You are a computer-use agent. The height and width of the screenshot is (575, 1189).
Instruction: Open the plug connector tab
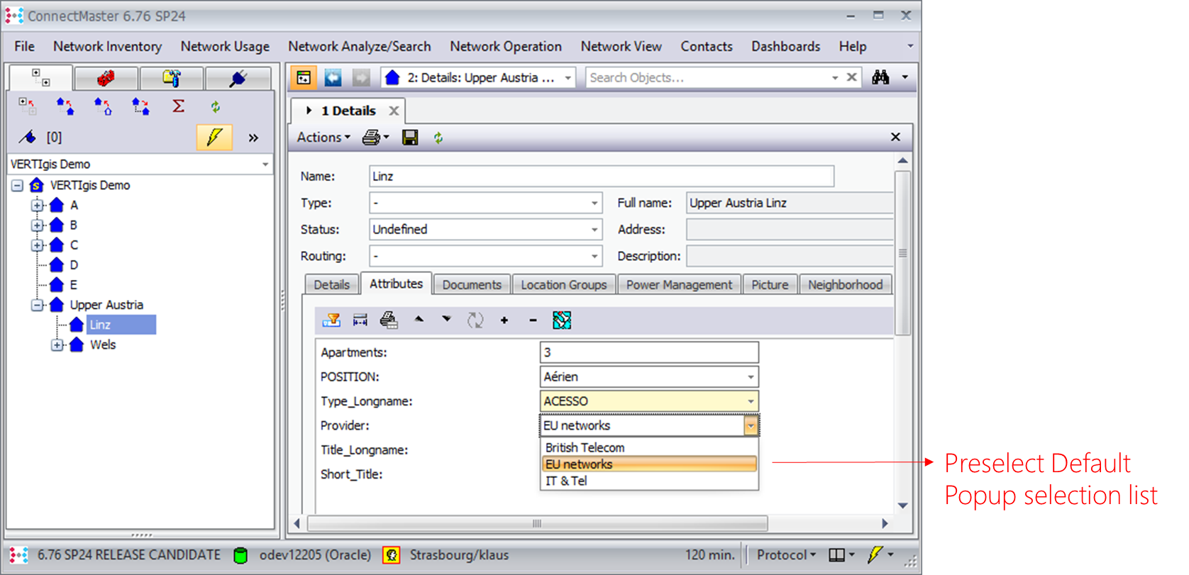tap(238, 78)
